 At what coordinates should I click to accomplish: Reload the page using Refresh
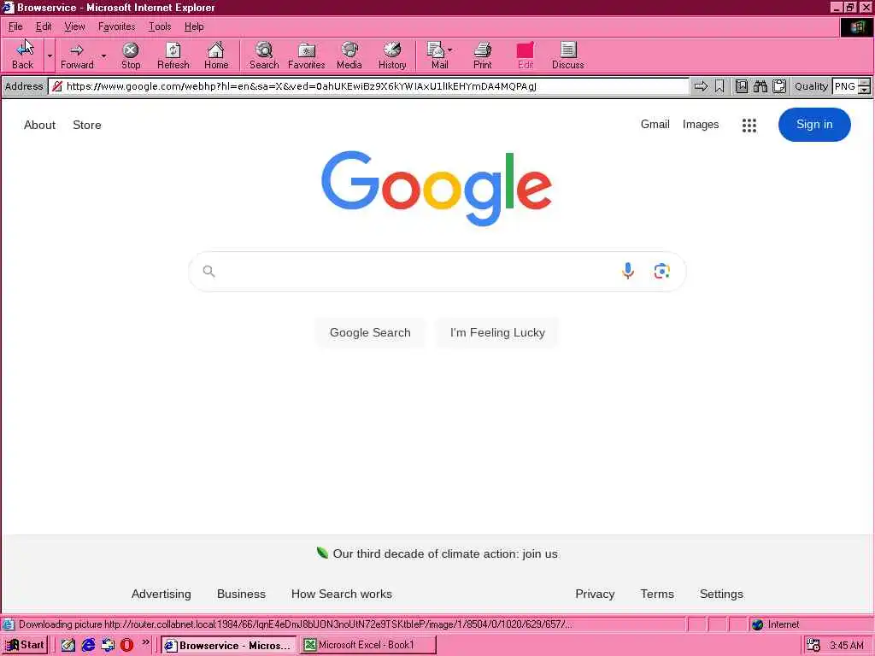click(173, 56)
